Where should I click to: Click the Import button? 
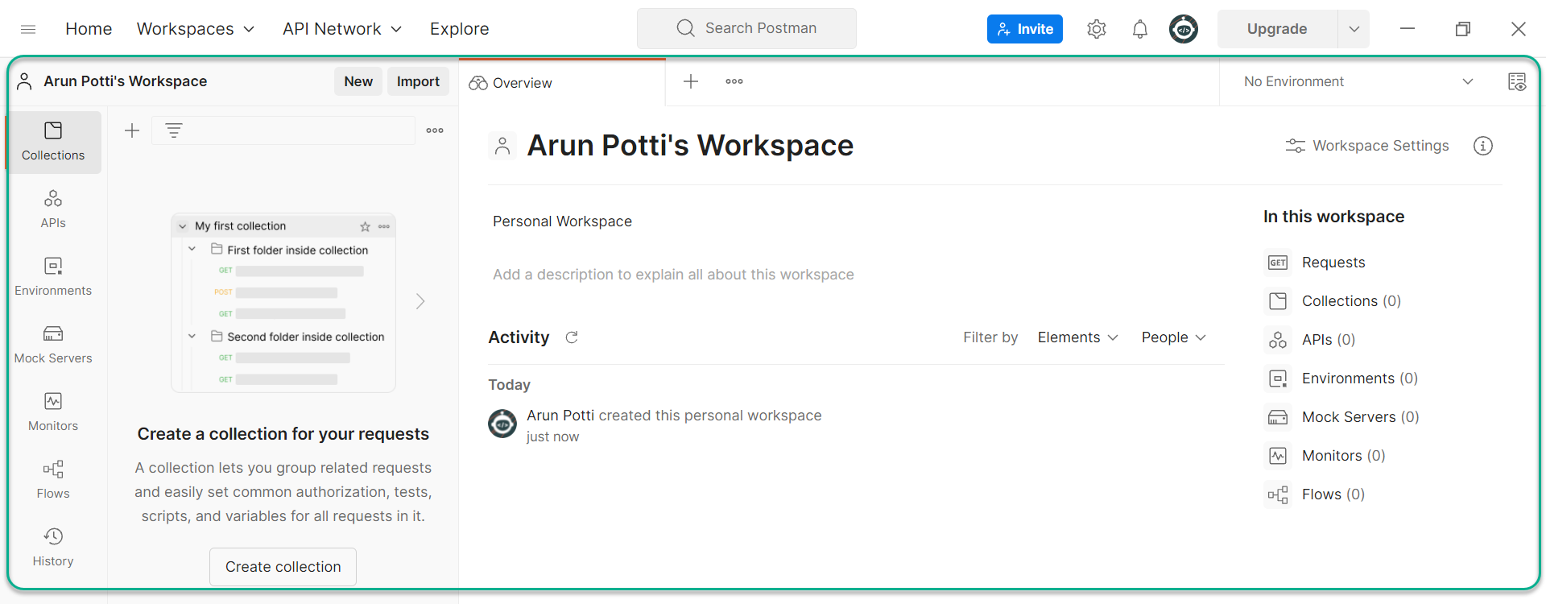pyautogui.click(x=418, y=81)
